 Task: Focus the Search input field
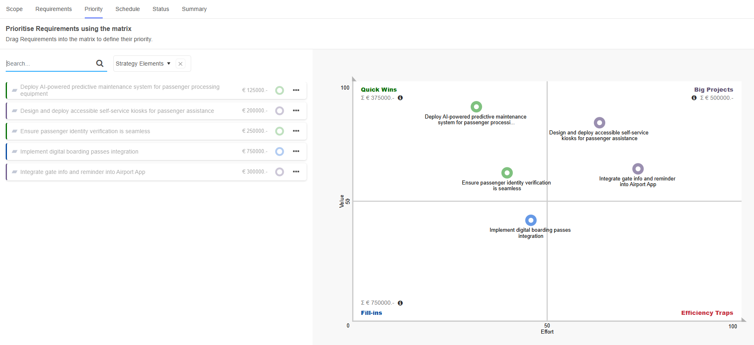(49, 64)
